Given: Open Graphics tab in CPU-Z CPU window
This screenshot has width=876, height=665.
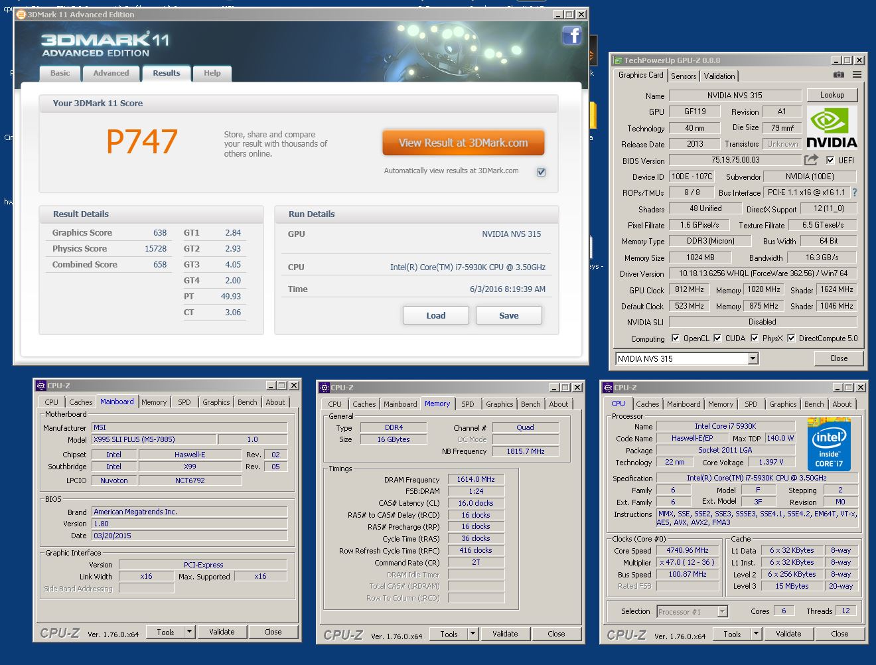Looking at the screenshot, I should [x=782, y=404].
